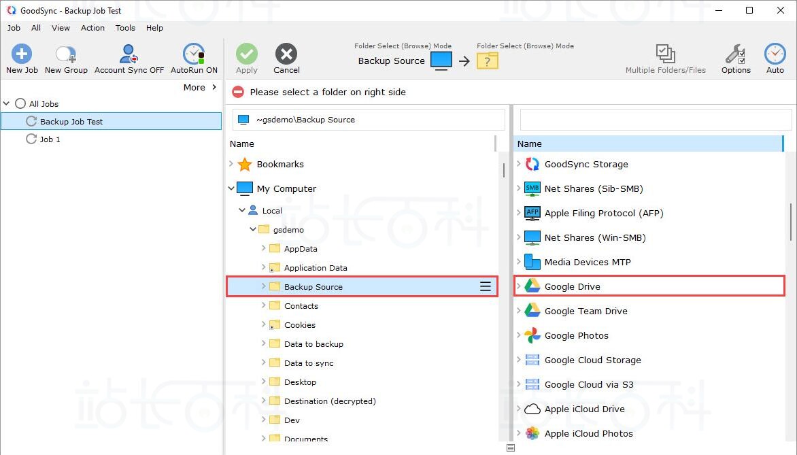Click the right pane Name column header

[649, 144]
